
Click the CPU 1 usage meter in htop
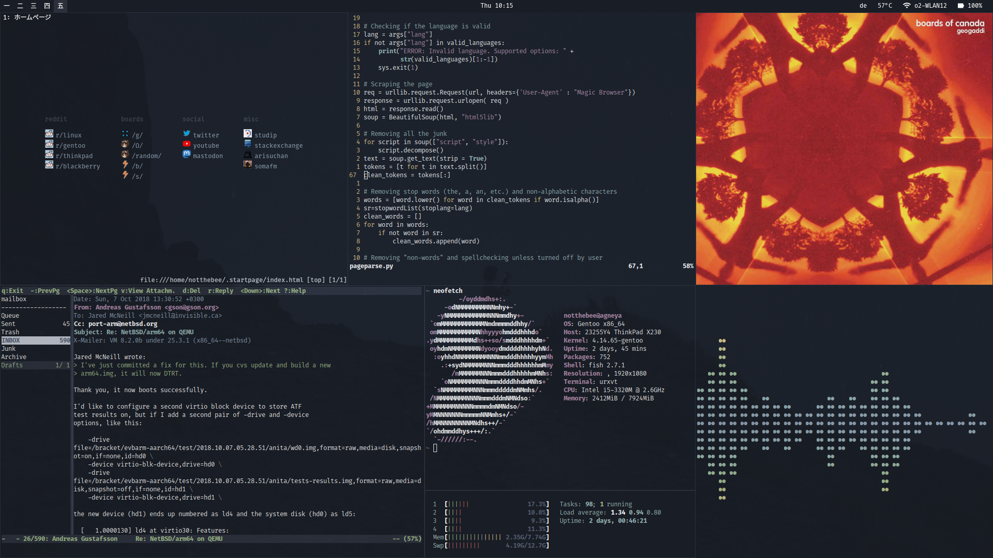(491, 504)
